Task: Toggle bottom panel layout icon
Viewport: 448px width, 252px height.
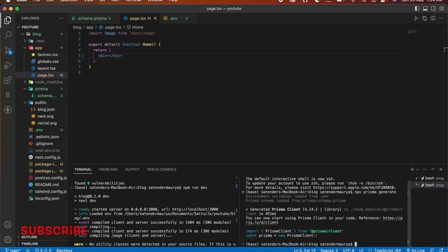Action: 426,8
